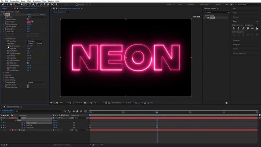The height and width of the screenshot is (147, 261).
Task: Click Reset link for Saber effect
Action: click(x=29, y=15)
